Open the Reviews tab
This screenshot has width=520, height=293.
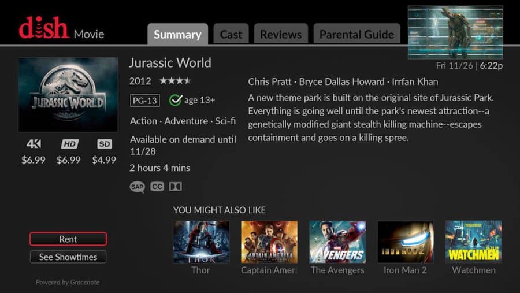coord(281,34)
